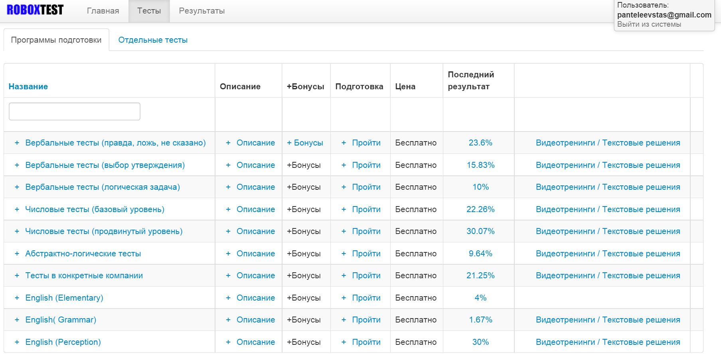
Task: Expand plus icon beside Абстрактно-логические тесты
Action: (x=17, y=254)
